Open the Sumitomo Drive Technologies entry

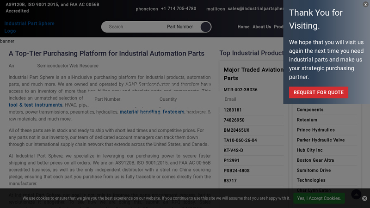pos(314,175)
